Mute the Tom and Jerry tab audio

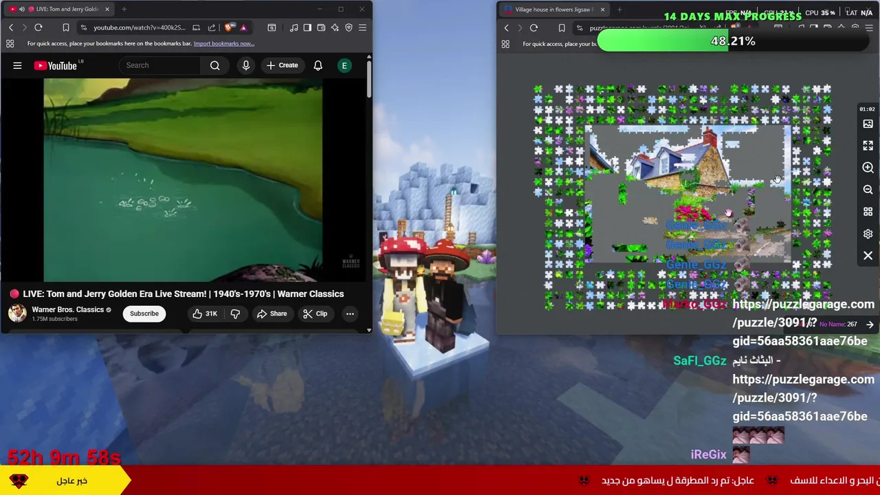pyautogui.click(x=21, y=9)
